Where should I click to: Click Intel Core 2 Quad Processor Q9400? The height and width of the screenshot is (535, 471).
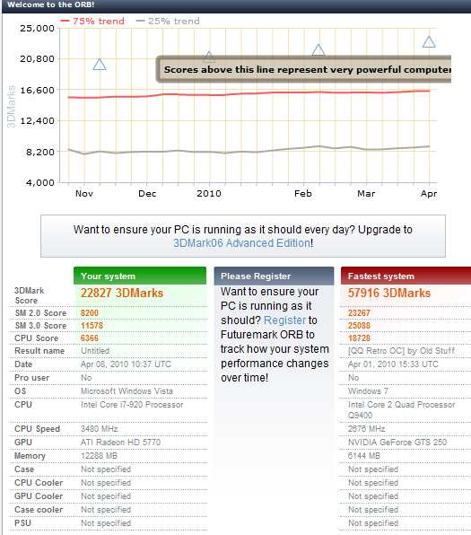point(401,410)
